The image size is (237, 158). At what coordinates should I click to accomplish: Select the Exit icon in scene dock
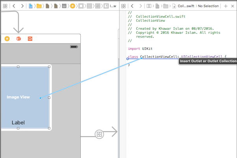point(30,39)
